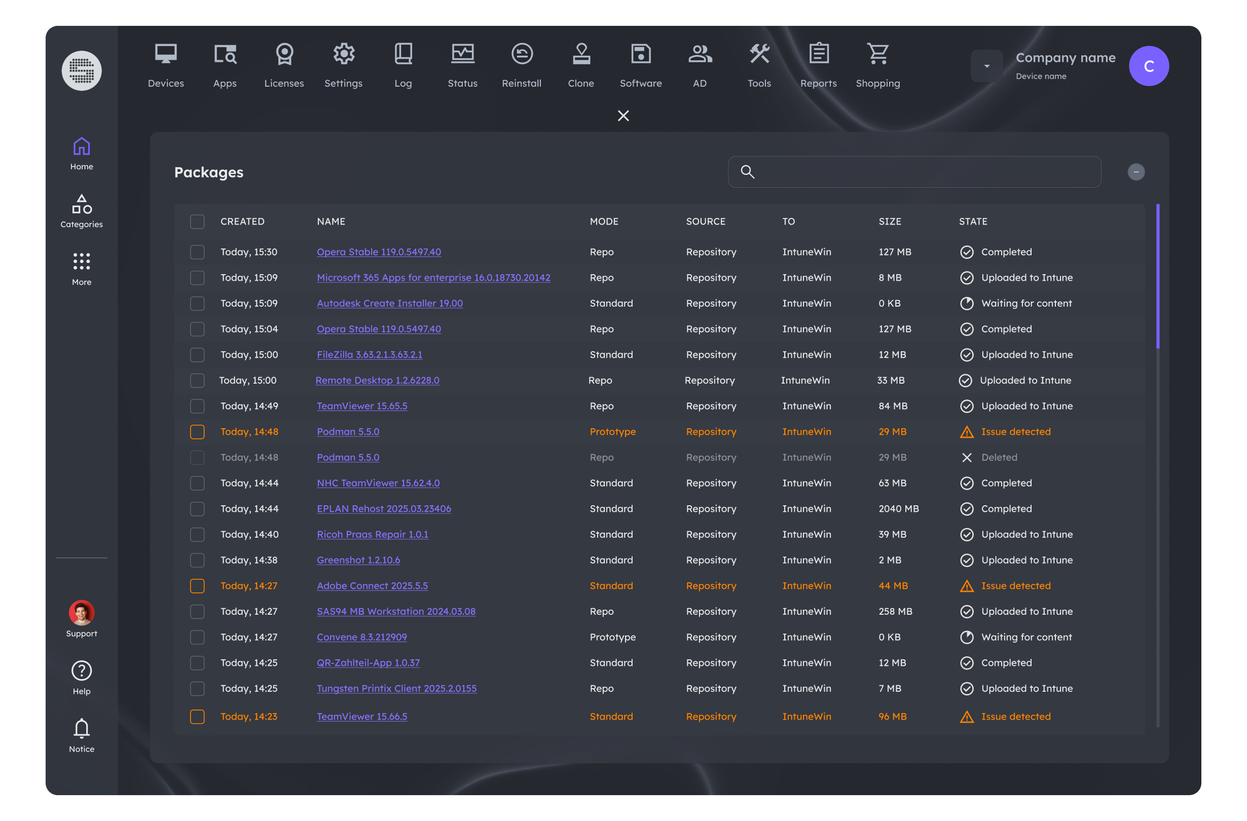Click the table vertical scrollbar thumb
The width and height of the screenshot is (1247, 821).
1157,276
